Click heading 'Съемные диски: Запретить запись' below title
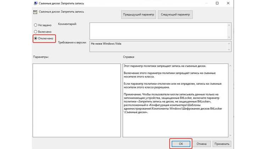This screenshot has width=266, height=149. pyautogui.click(x=61, y=12)
